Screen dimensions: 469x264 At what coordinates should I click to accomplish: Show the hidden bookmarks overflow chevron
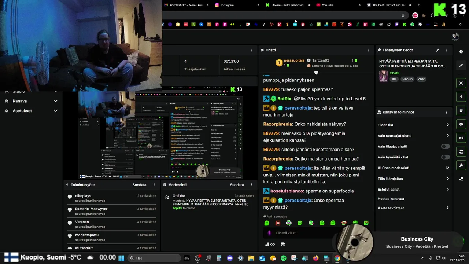[x=460, y=25]
